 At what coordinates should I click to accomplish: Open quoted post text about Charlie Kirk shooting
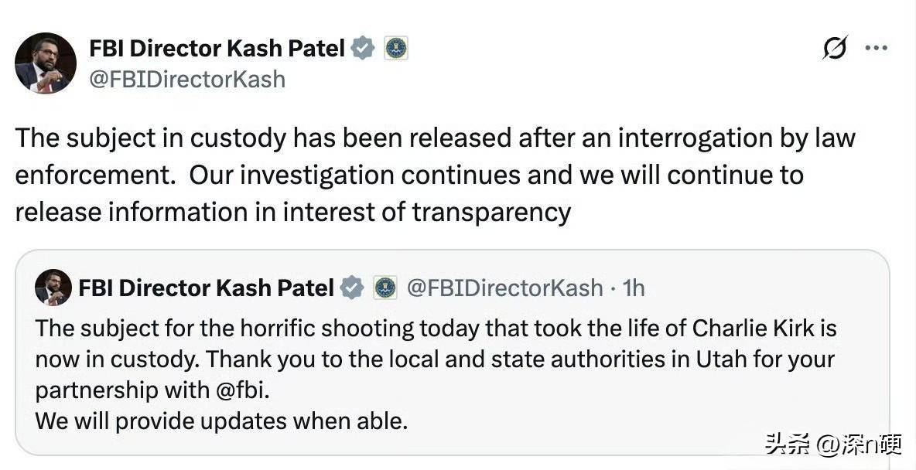tap(436, 359)
